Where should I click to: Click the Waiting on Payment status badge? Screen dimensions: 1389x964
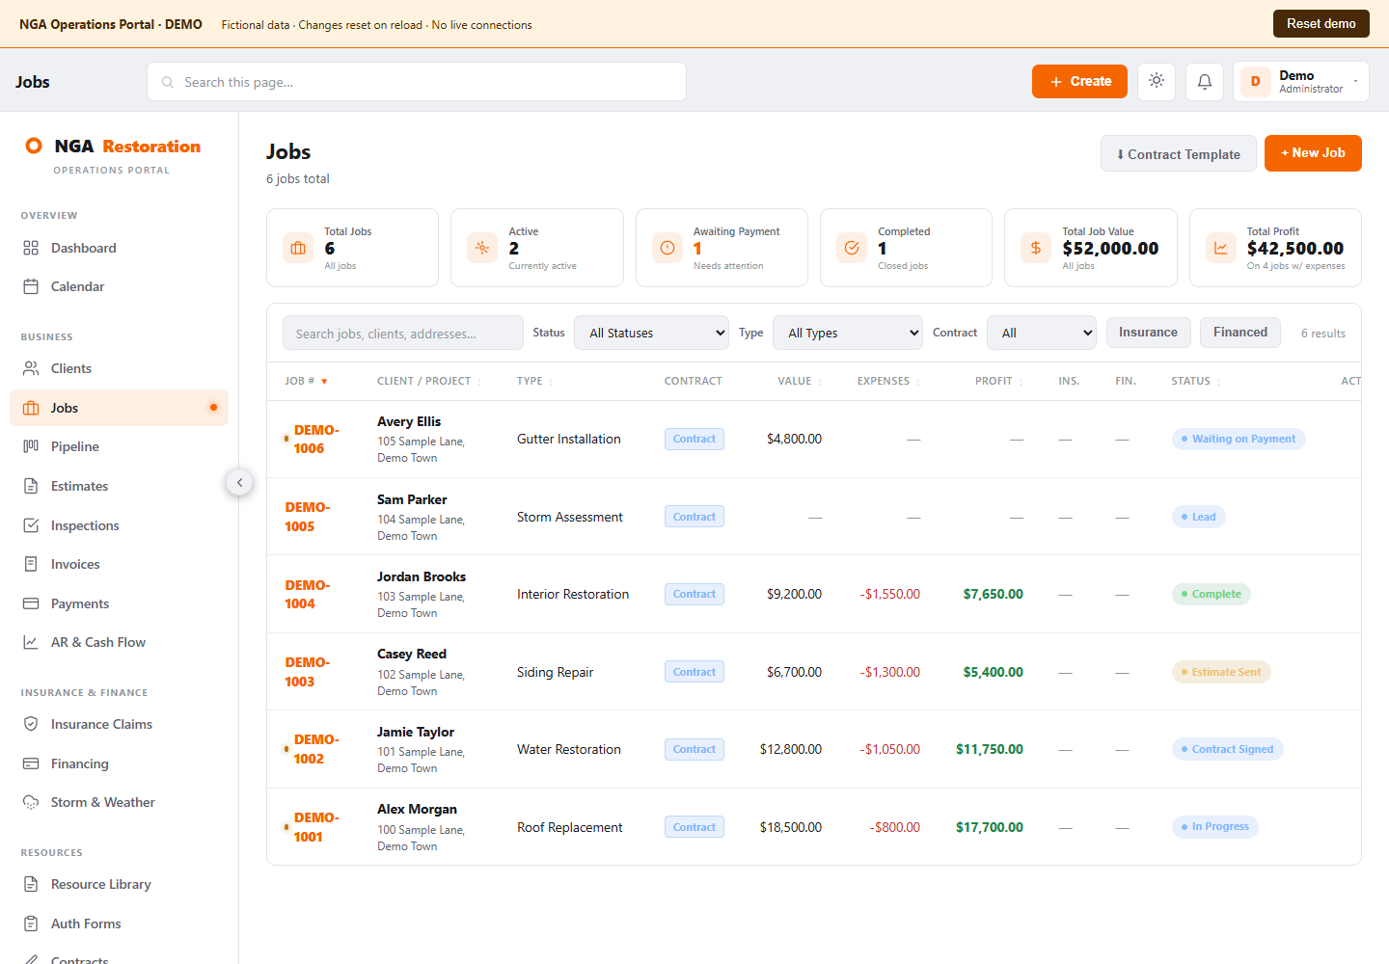pos(1239,439)
